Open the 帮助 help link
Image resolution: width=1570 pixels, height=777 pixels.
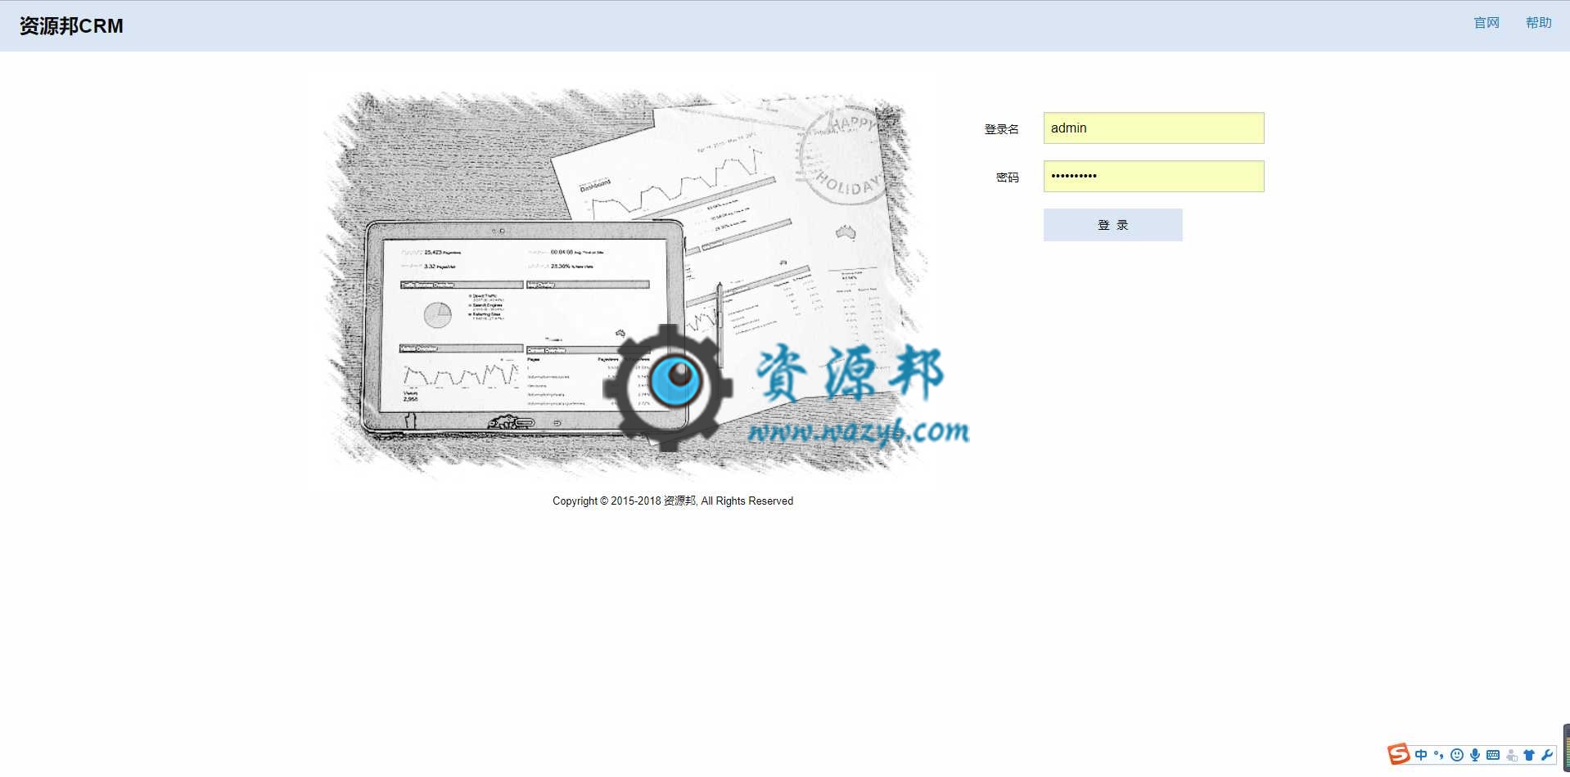[1538, 23]
